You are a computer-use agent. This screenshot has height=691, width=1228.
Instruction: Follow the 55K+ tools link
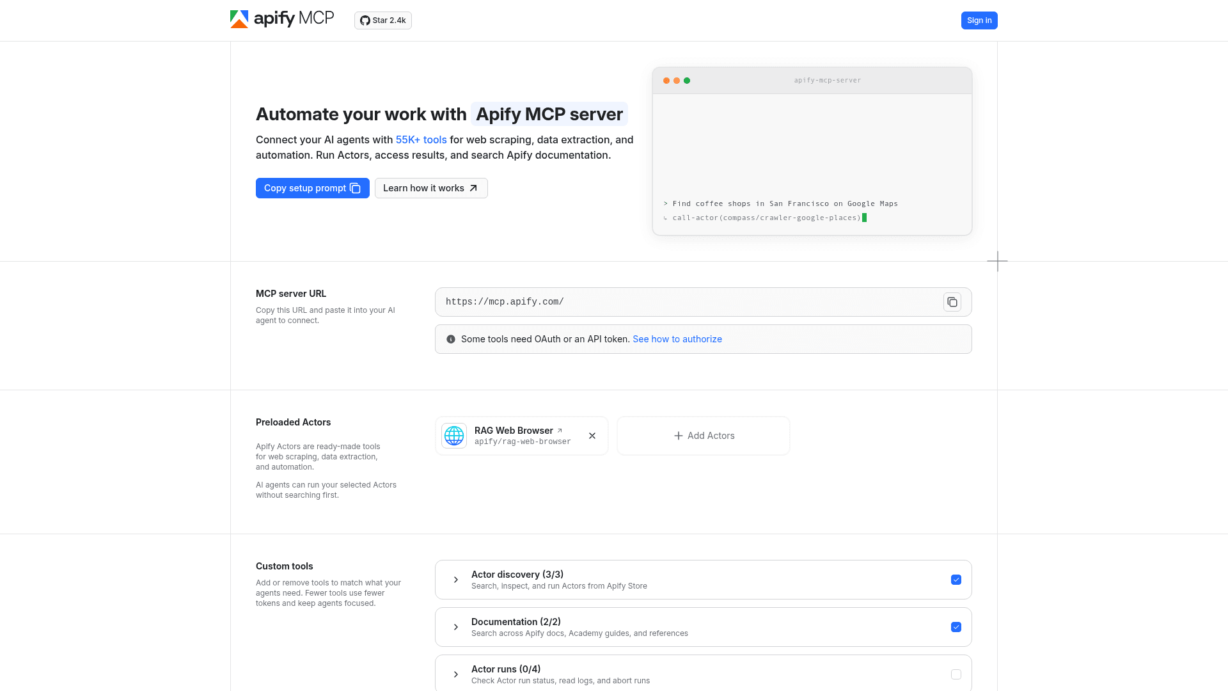(x=421, y=139)
